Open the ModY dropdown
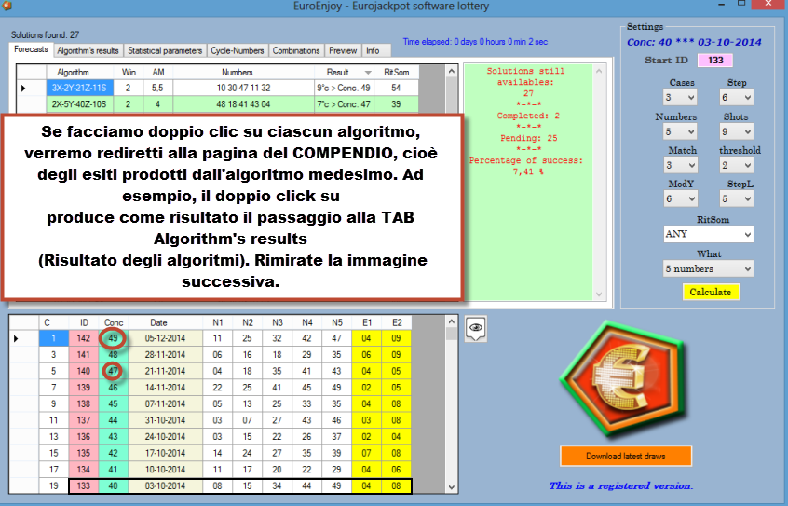The image size is (788, 506). coord(681,198)
